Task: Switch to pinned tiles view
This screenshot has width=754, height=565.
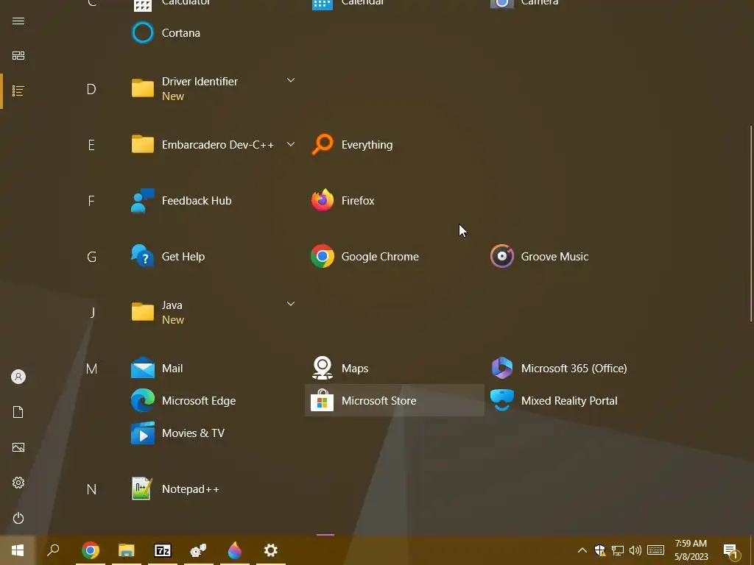Action: 18,56
